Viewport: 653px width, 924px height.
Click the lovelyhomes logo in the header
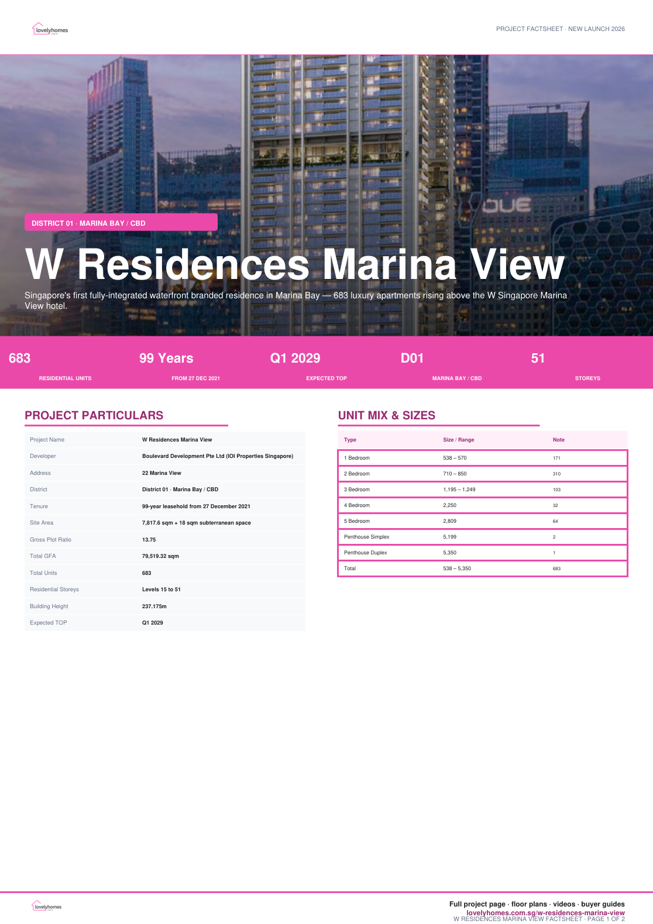tap(50, 29)
